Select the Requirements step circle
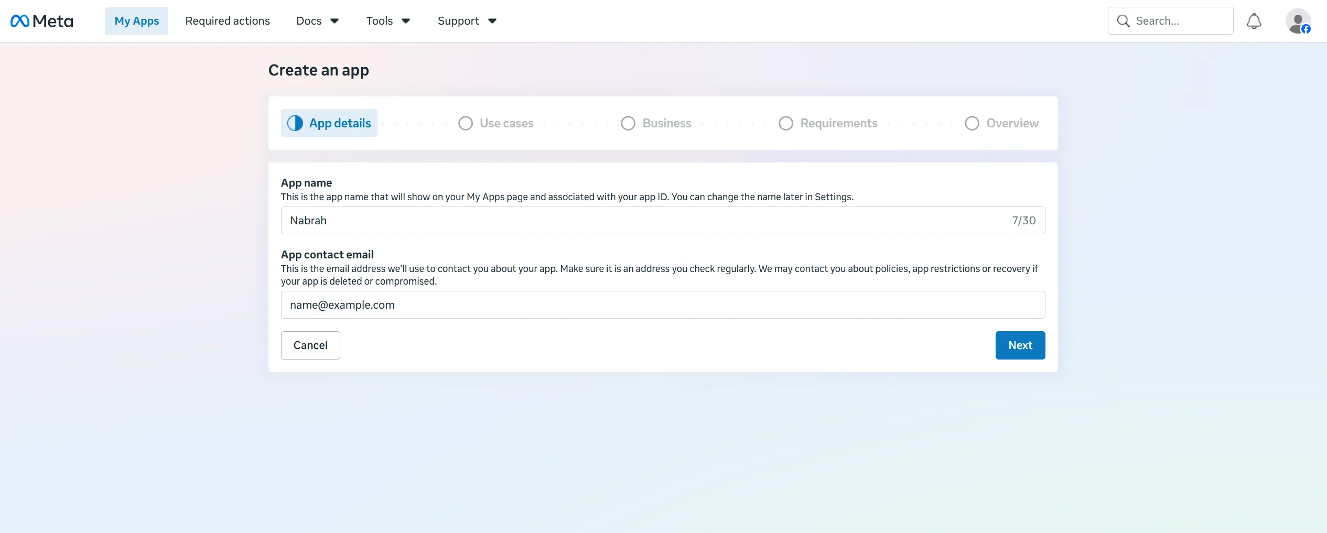This screenshot has height=533, width=1327. point(786,123)
